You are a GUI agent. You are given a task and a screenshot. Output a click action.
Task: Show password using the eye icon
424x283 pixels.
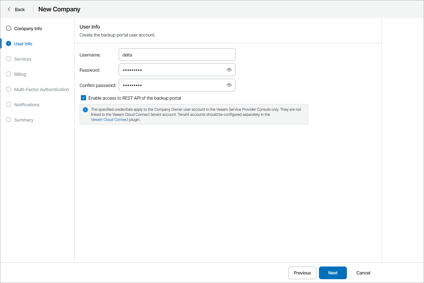(229, 70)
